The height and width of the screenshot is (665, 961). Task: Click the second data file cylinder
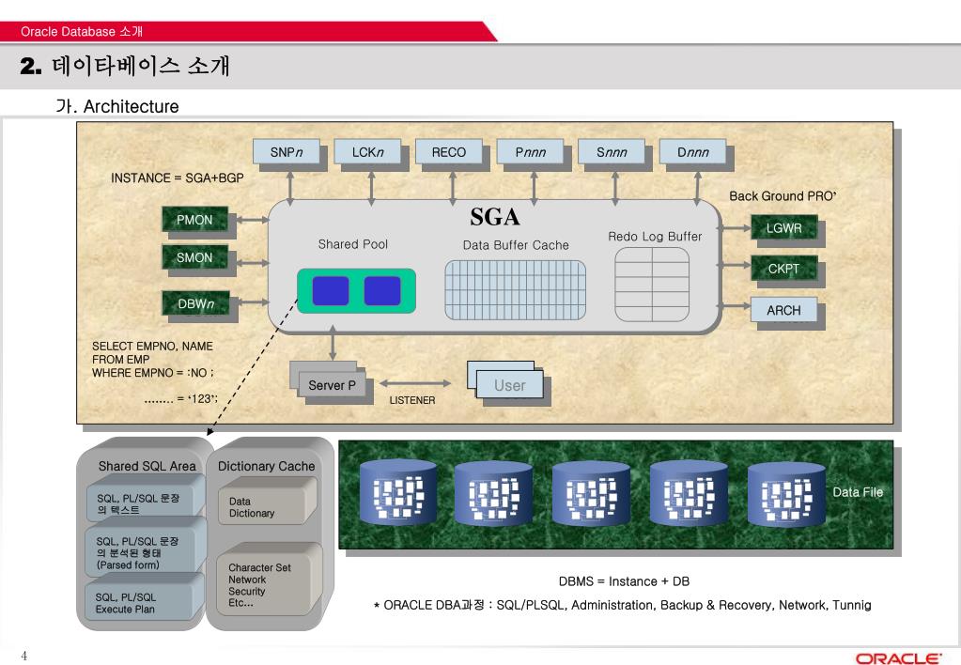[x=493, y=493]
